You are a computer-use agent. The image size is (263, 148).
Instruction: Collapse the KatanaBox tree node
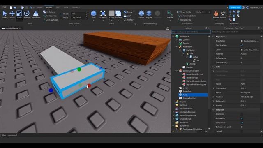tap(177, 46)
